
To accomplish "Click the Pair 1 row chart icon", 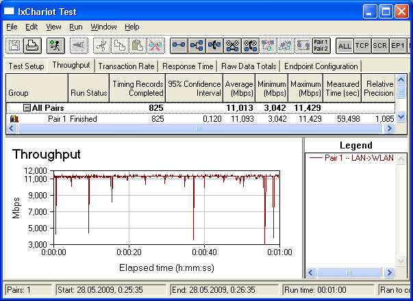I will coord(14,119).
